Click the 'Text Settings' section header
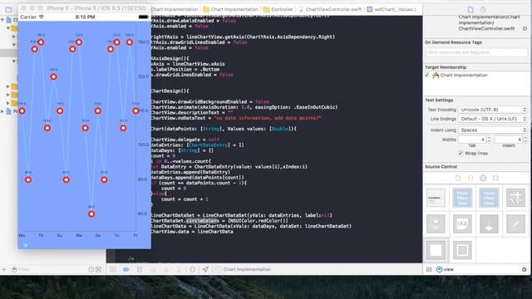This screenshot has width=532, height=299. [x=439, y=100]
